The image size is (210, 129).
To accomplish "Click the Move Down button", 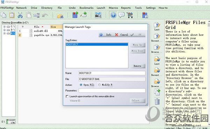I will pyautogui.click(x=138, y=51).
